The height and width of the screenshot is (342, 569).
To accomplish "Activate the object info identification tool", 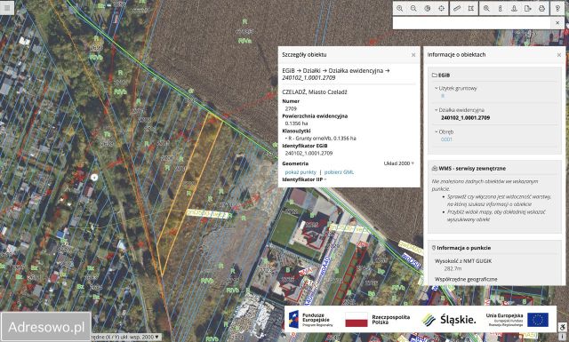I will click(x=500, y=8).
